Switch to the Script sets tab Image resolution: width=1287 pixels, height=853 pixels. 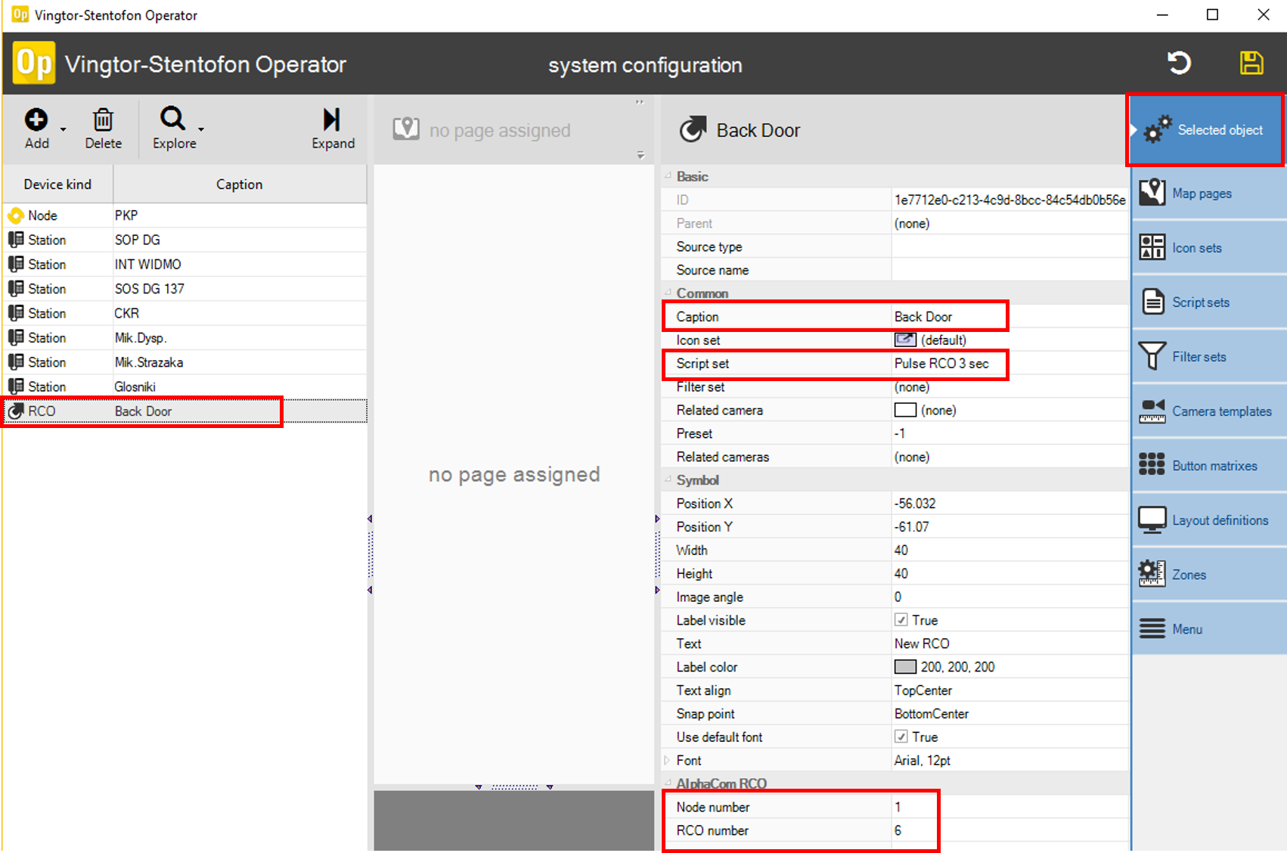click(1208, 302)
